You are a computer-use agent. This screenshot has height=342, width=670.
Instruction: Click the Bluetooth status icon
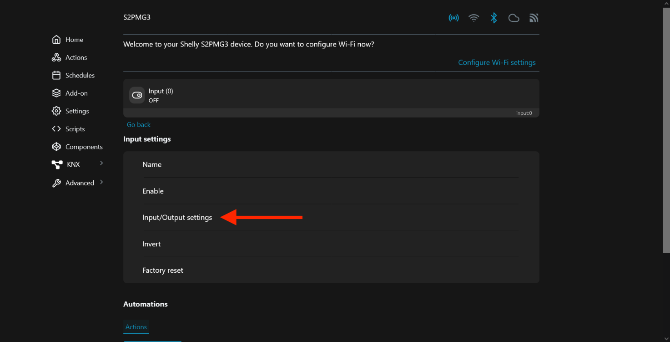494,18
